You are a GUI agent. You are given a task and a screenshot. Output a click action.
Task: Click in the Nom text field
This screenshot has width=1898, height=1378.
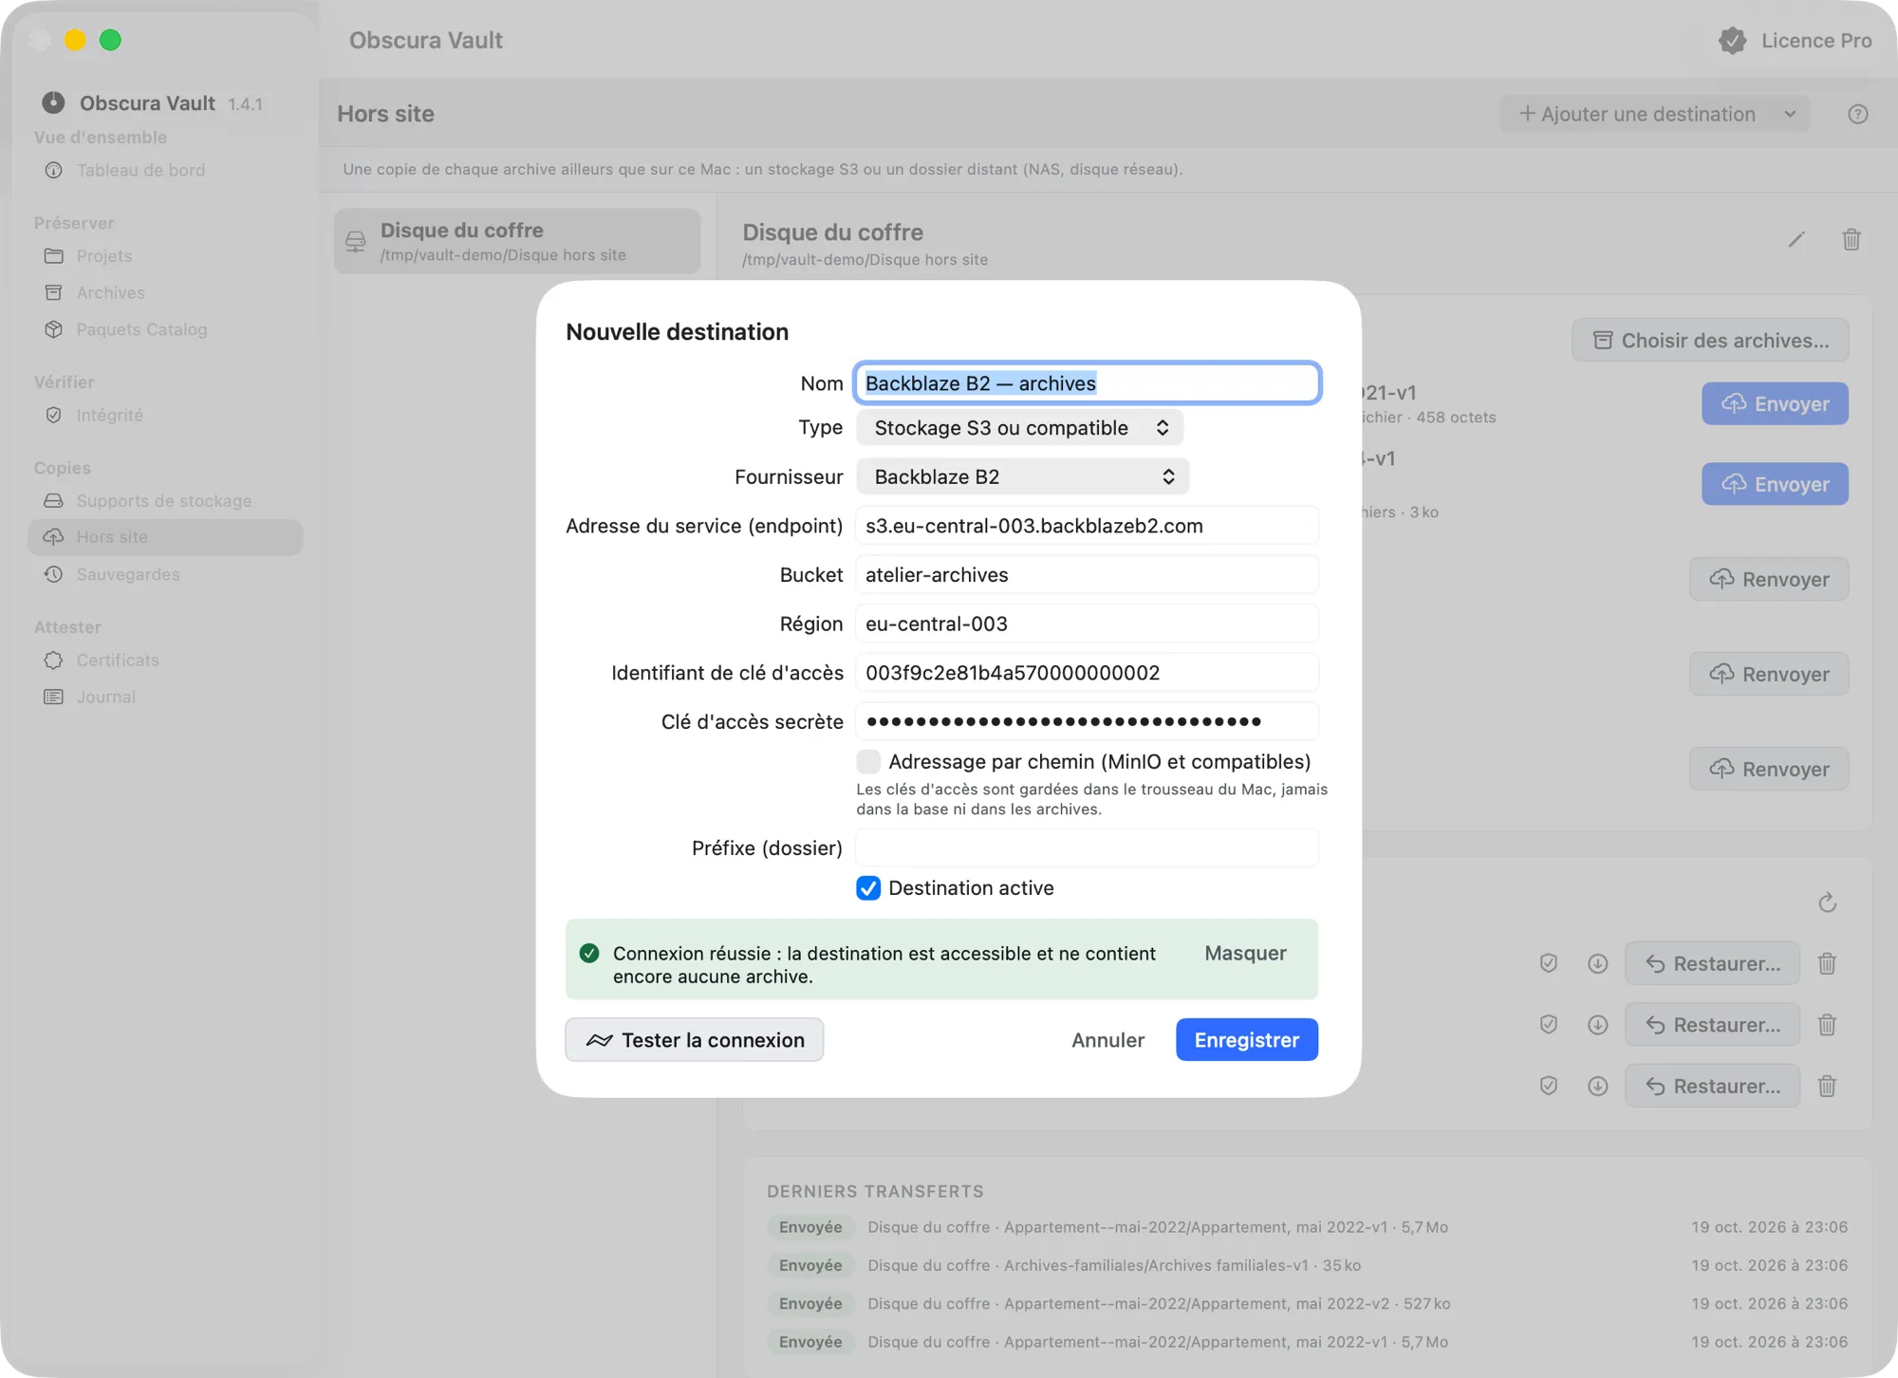(x=1087, y=383)
